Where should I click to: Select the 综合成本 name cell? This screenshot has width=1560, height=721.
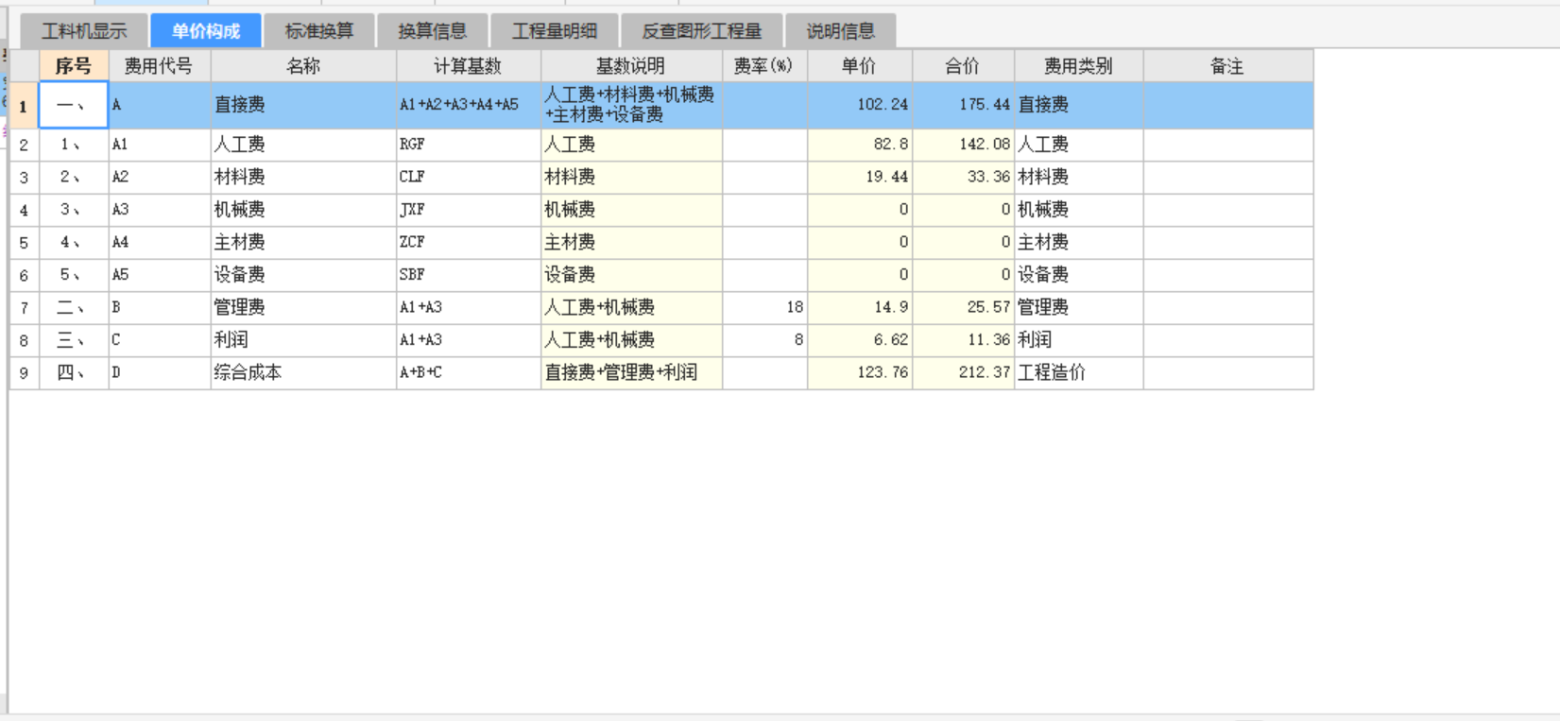[303, 373]
